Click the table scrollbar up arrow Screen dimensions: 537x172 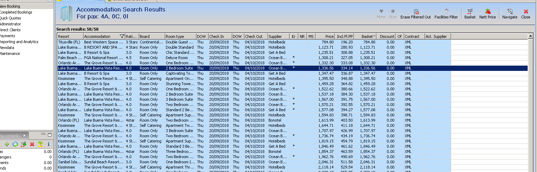point(530,36)
